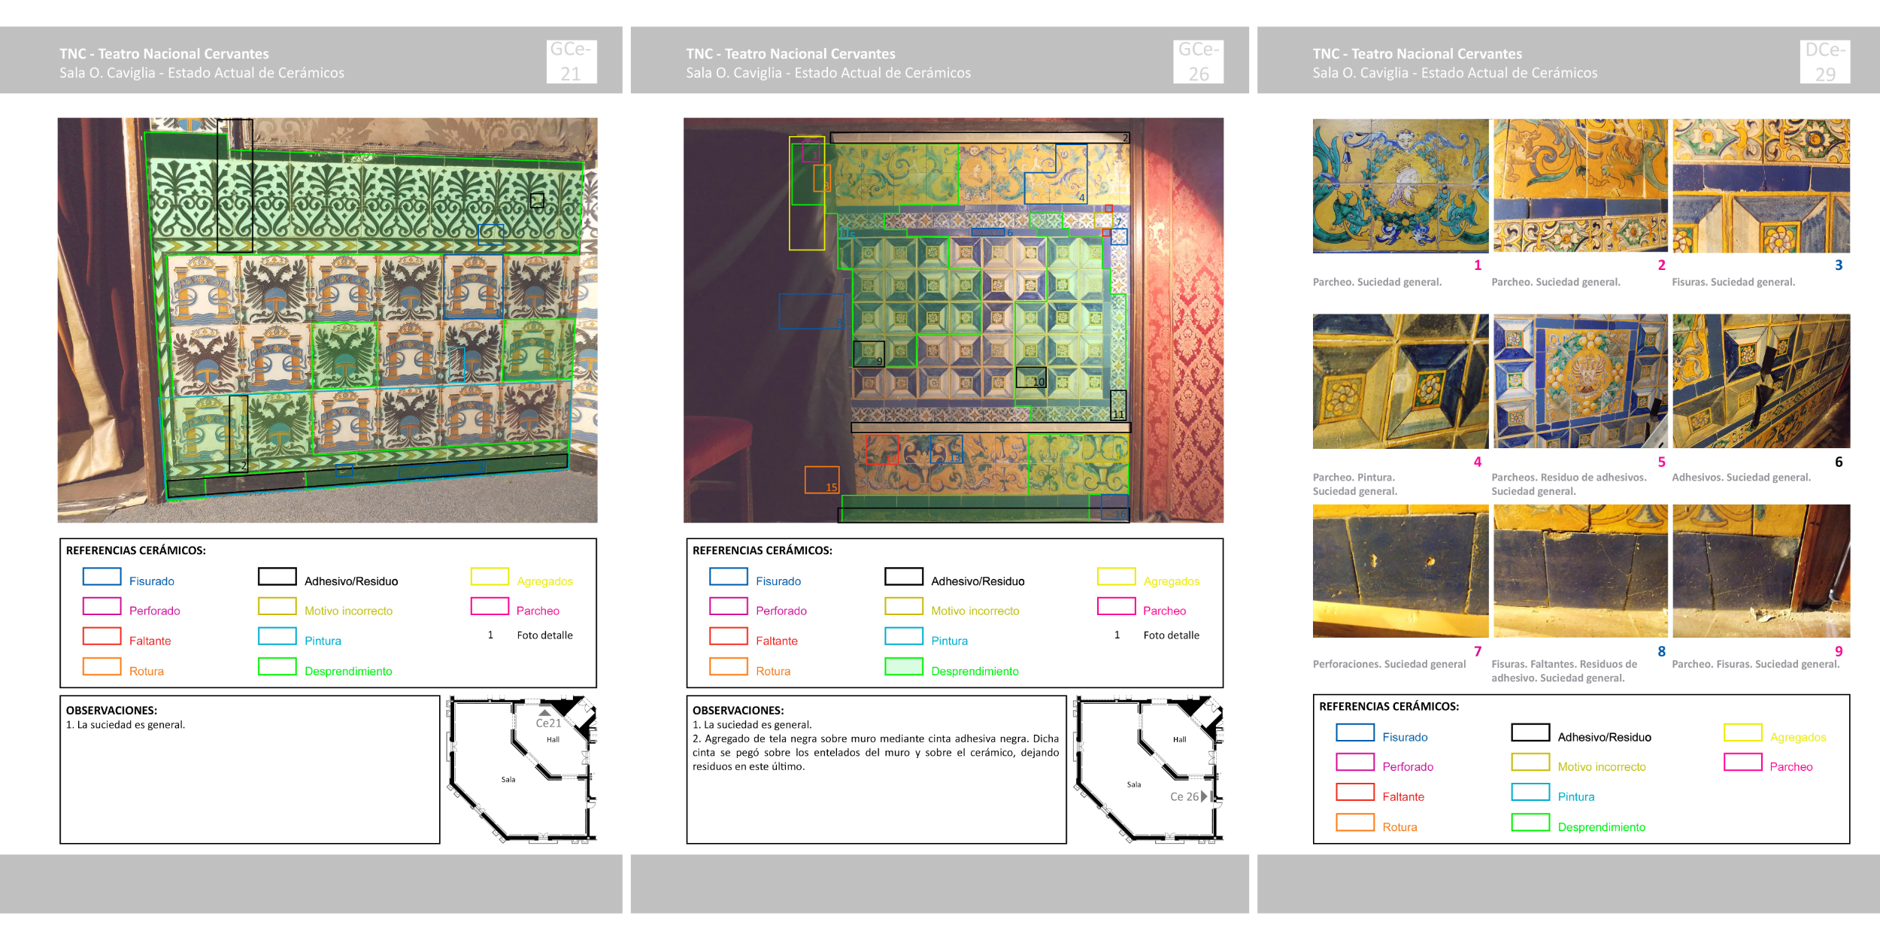Screen dimensions: 1880x940
Task: Pick the filled green Desprendimiento swatch in GCe-26 legend
Action: click(x=904, y=666)
